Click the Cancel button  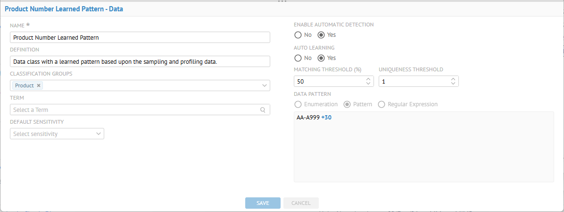(301, 203)
